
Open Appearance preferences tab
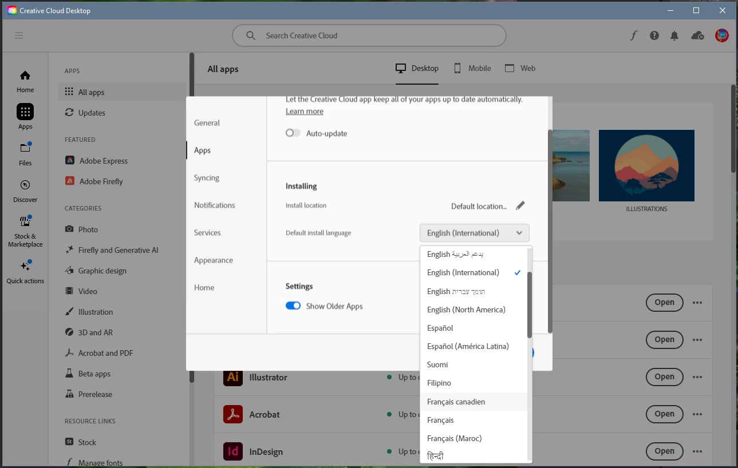click(214, 260)
